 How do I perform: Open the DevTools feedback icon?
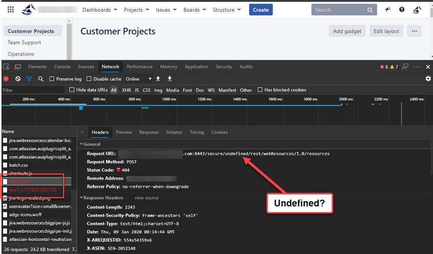coord(405,67)
